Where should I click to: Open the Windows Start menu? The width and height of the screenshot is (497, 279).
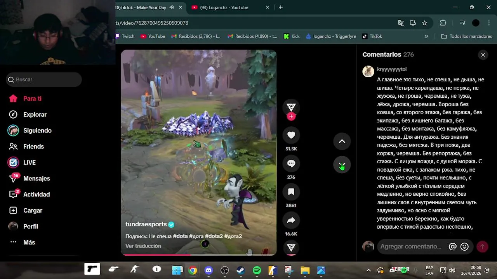pos(177,270)
